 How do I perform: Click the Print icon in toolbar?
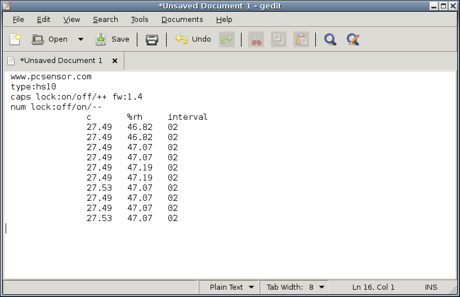[152, 39]
